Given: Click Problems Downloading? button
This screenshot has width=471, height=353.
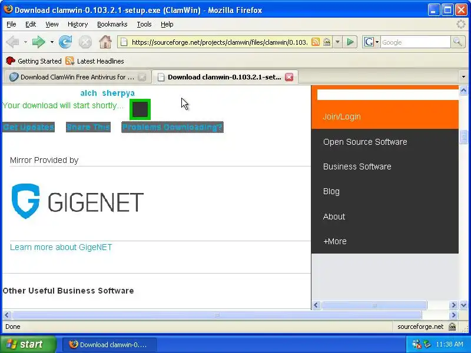Looking at the screenshot, I should point(173,127).
